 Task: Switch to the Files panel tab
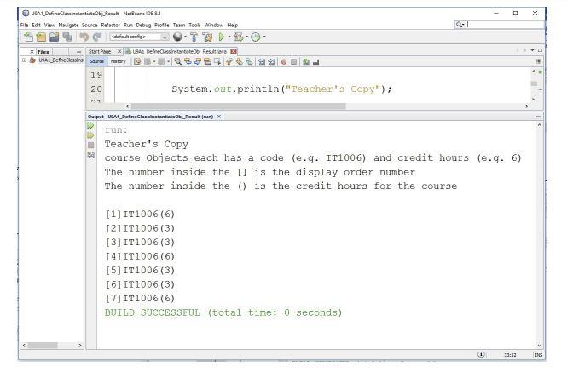[x=43, y=52]
